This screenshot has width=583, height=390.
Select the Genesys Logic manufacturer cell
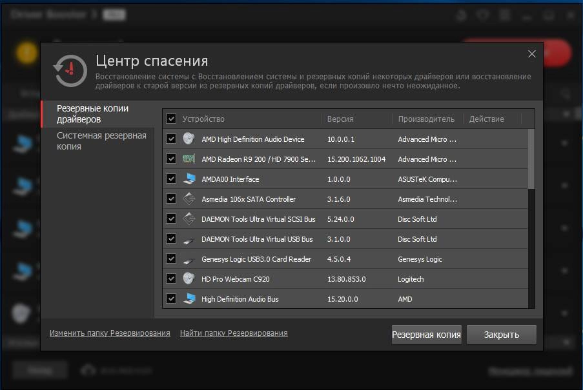pos(420,259)
